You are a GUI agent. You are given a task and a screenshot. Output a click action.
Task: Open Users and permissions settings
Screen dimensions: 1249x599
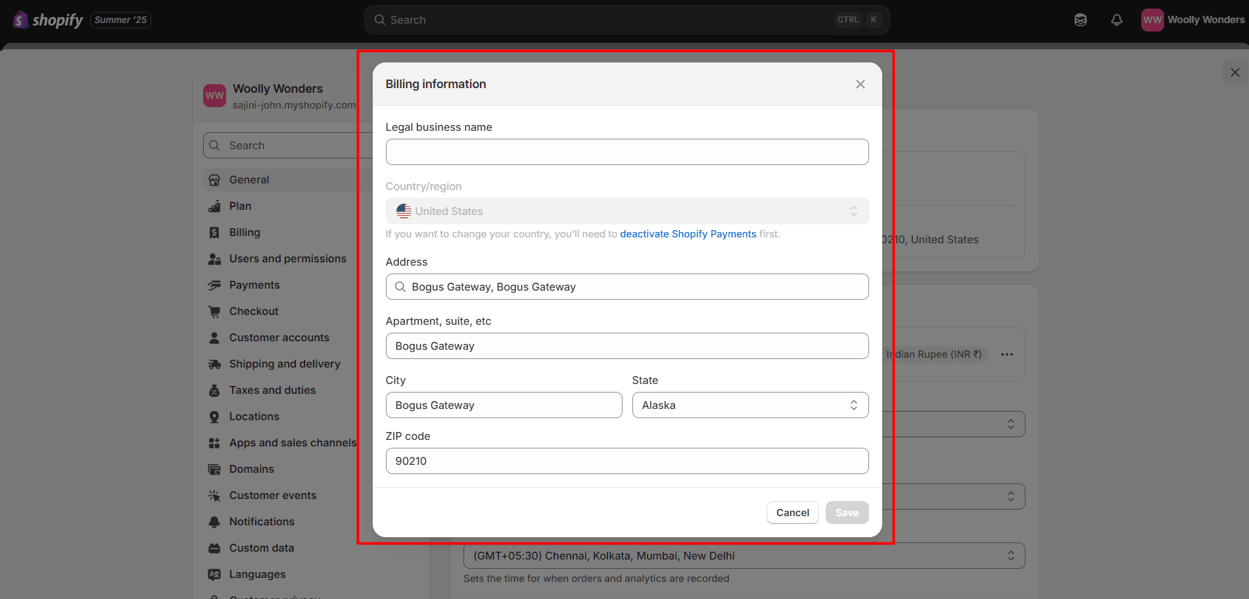pyautogui.click(x=289, y=258)
